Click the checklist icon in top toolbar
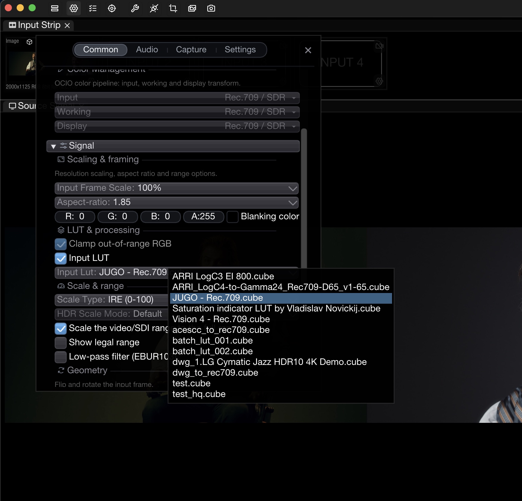 pos(93,8)
